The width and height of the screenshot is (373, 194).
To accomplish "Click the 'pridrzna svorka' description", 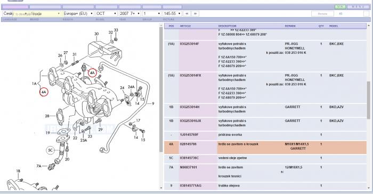I will point(230,135).
